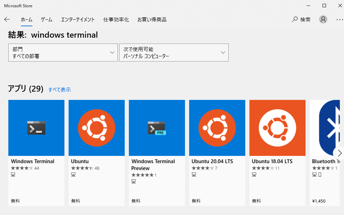Click the Ubuntu 18.04 LTS orange tile image
Screen dimensions: 344x215
pyautogui.click(x=277, y=128)
